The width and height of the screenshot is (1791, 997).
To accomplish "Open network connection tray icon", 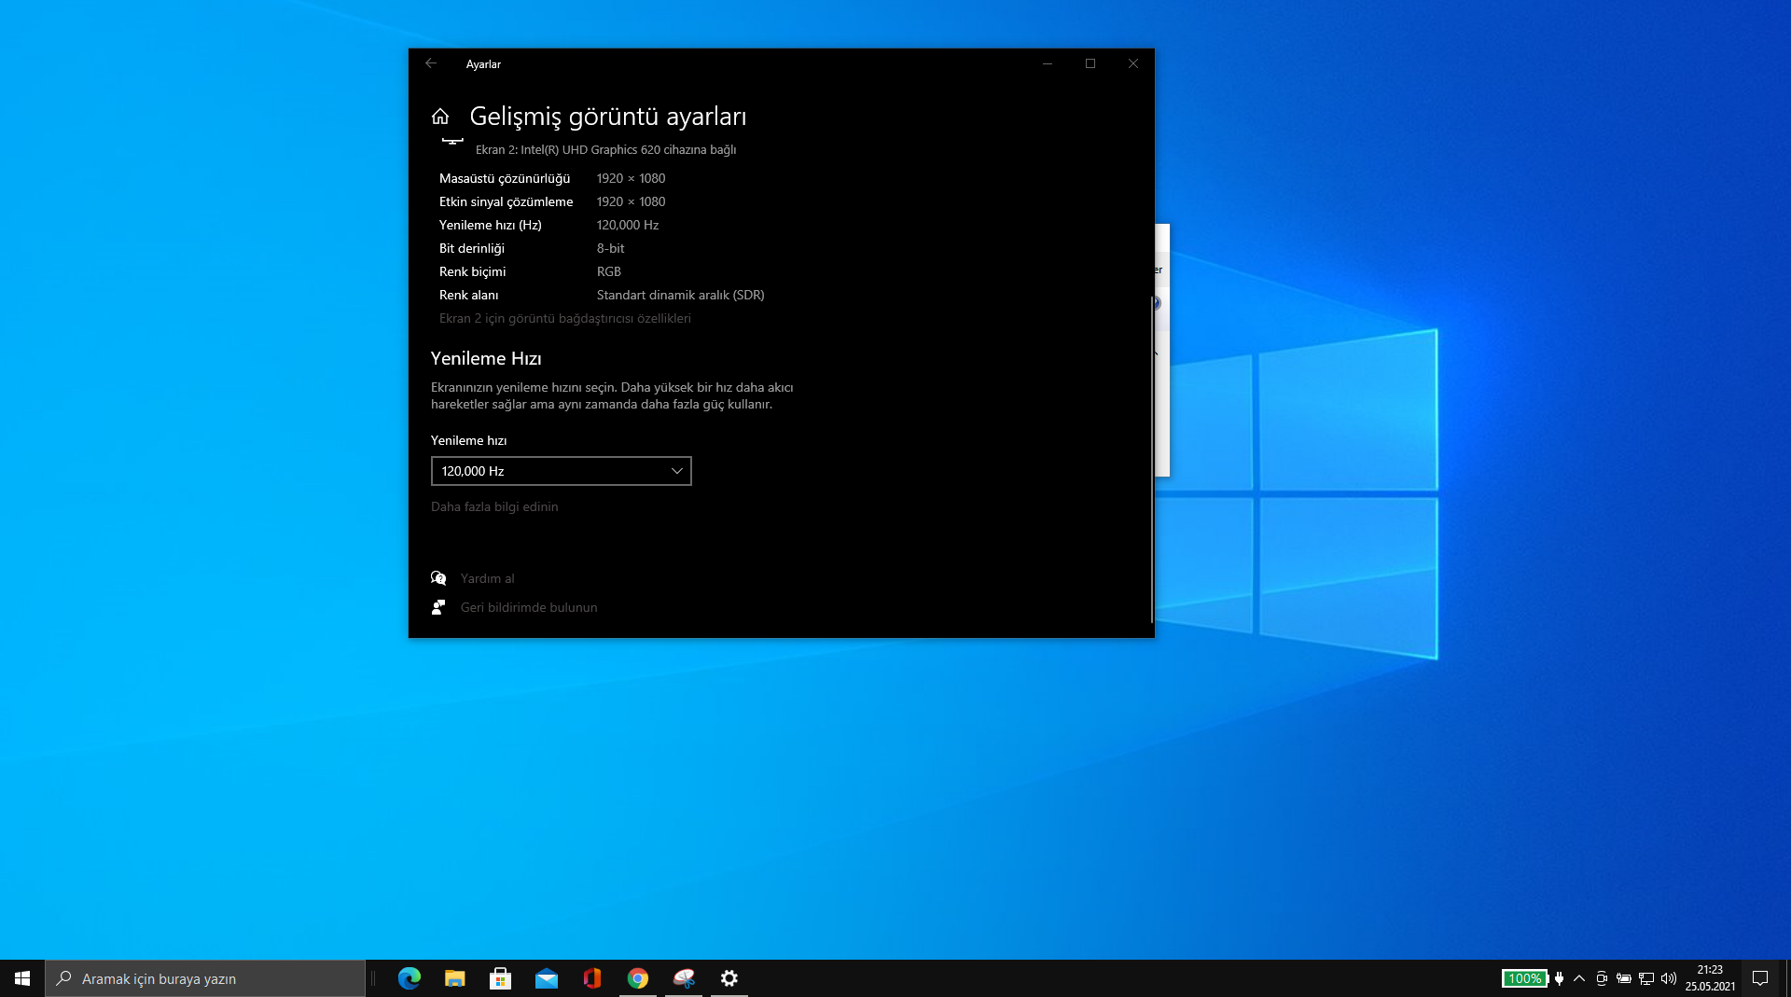I will pyautogui.click(x=1646, y=978).
